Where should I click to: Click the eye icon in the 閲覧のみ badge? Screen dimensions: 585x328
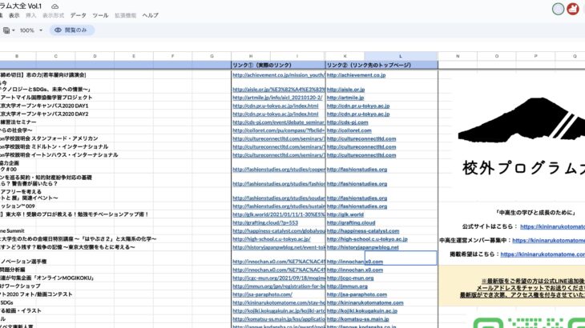[x=58, y=30]
